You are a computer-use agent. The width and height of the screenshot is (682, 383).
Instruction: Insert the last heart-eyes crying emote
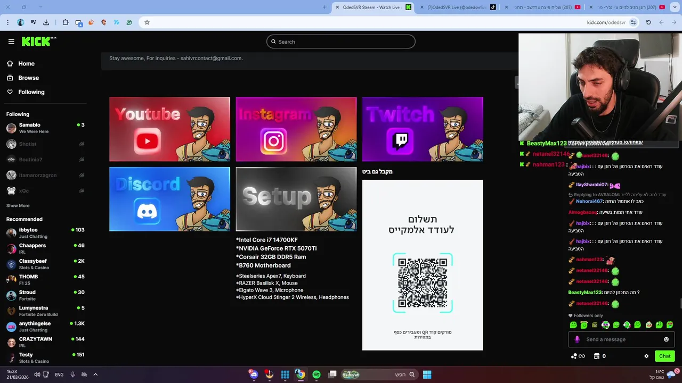point(670,324)
